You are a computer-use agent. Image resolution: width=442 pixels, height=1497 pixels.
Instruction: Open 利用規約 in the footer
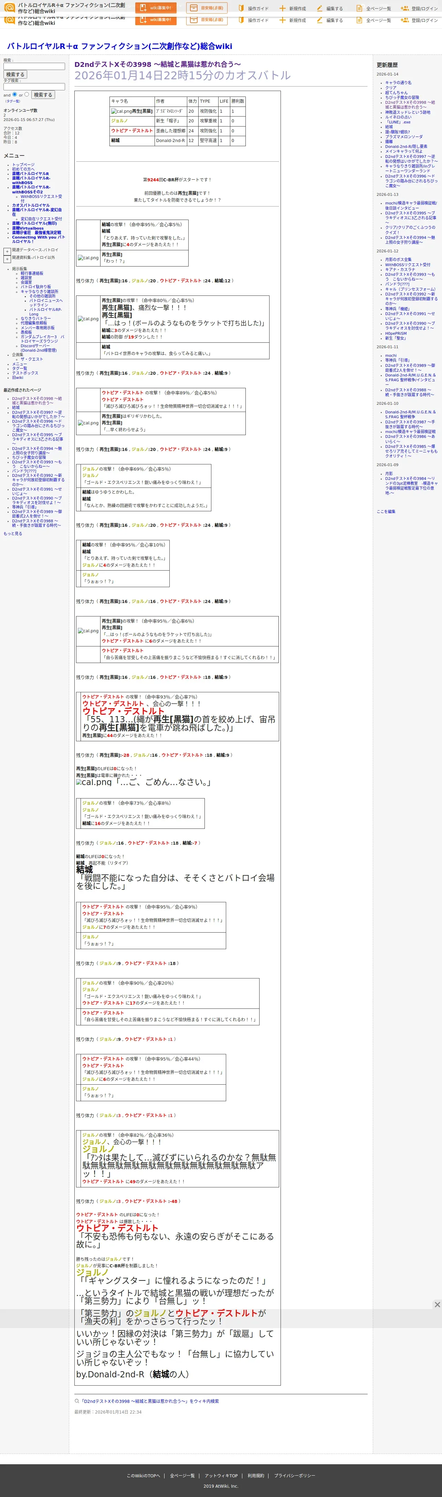point(256,1476)
